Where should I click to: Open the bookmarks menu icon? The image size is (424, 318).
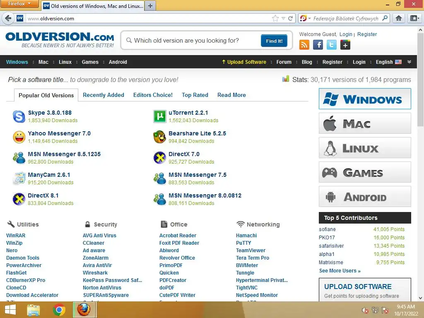[414, 18]
